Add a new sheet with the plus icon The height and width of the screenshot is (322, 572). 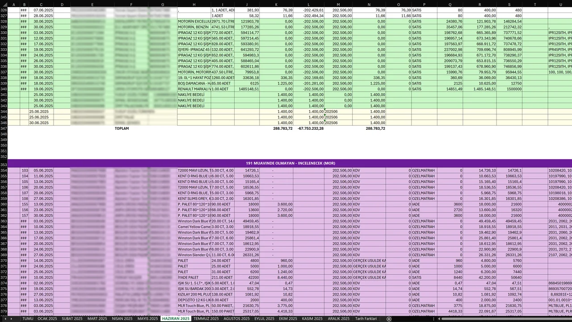pyautogui.click(x=389, y=319)
